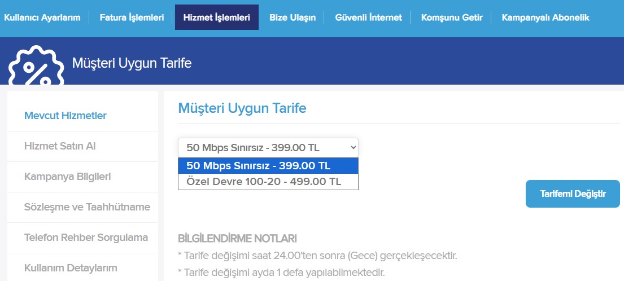Select the Hizmet İşlemleri tab
This screenshot has width=624, height=281.
[x=217, y=17]
